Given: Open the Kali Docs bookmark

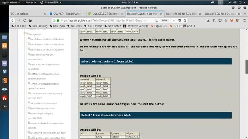Looking at the screenshot, I should click(x=74, y=26).
